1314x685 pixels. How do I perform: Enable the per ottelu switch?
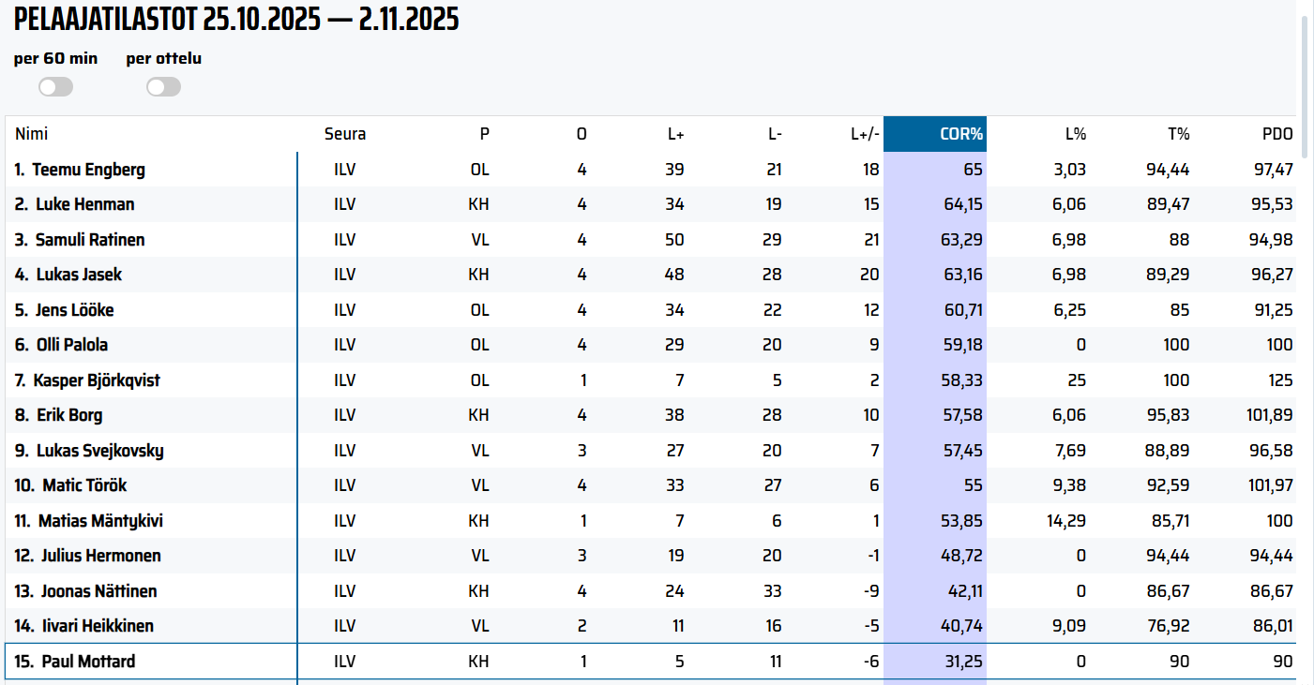(163, 87)
